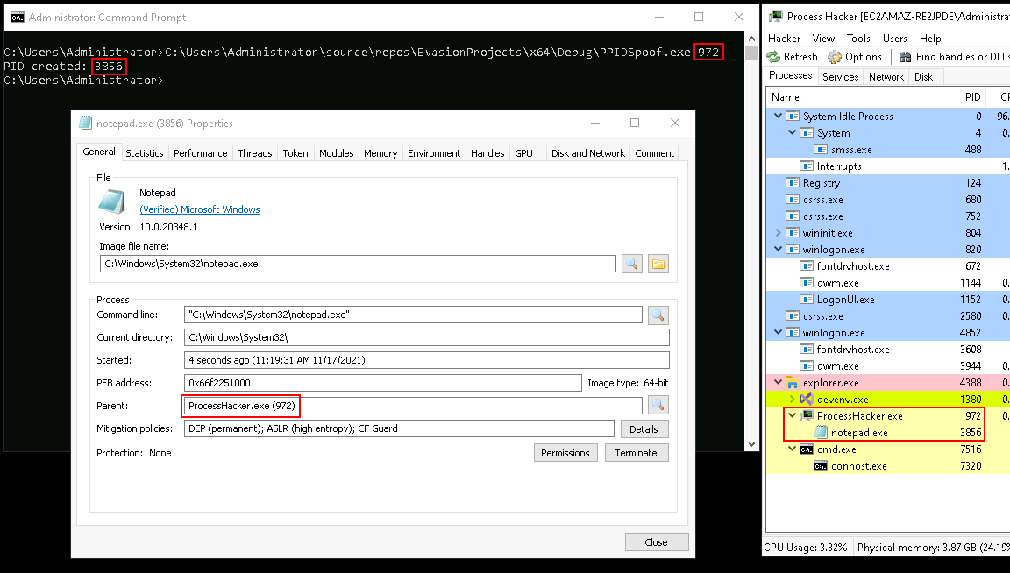
Task: Inspect the image file using its magnifier icon
Action: [x=631, y=264]
